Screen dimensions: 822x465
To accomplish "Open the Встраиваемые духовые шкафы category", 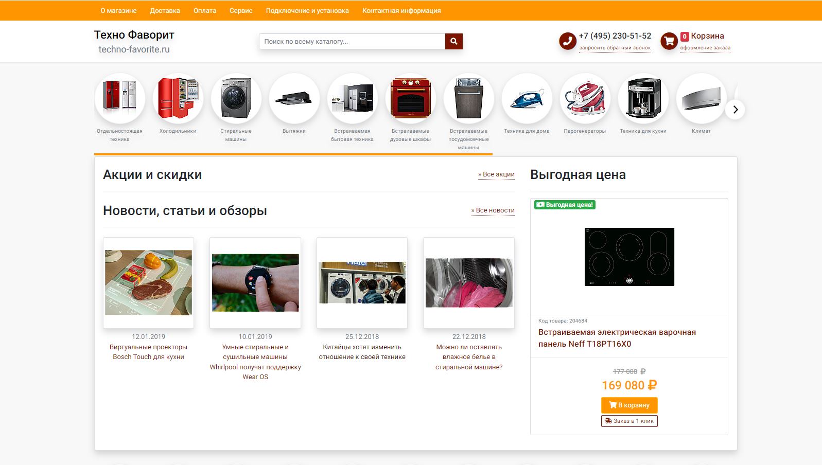I will pos(410,98).
